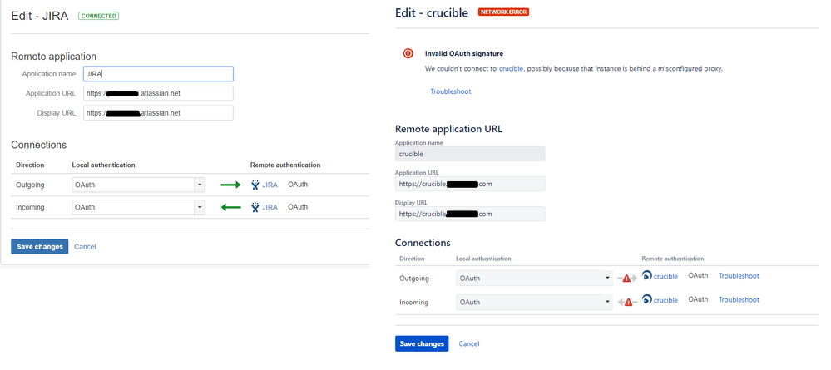831x370 pixels.
Task: Click the red Invalid OAuth error icon
Action: (x=408, y=53)
